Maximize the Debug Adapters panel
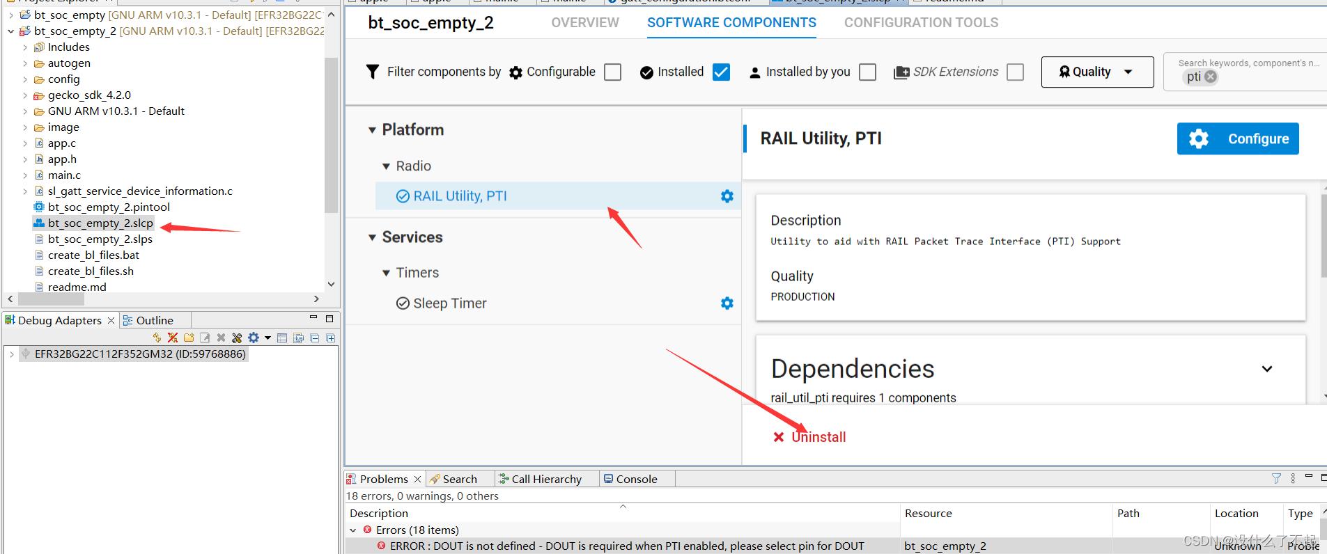This screenshot has width=1327, height=554. pos(329,318)
